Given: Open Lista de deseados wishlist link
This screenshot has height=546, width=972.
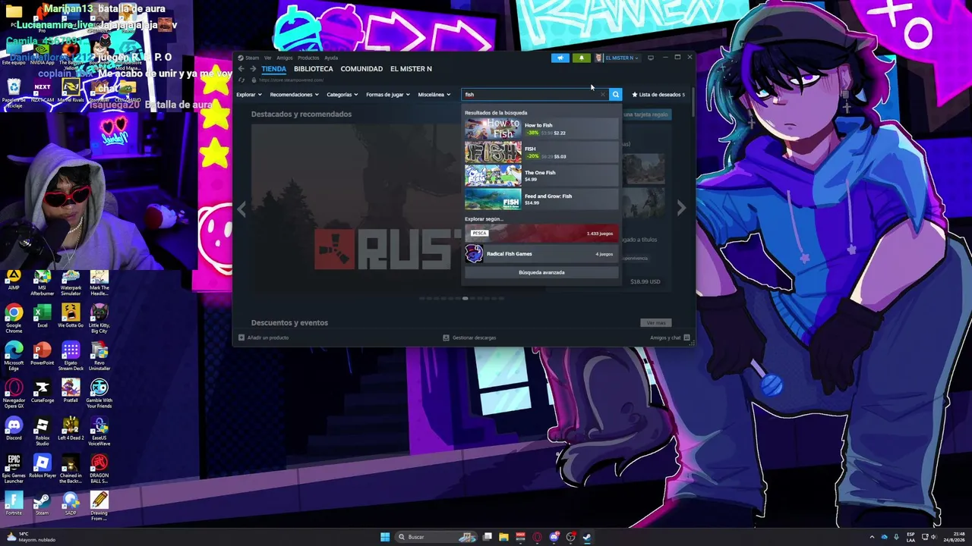Looking at the screenshot, I should tap(658, 95).
